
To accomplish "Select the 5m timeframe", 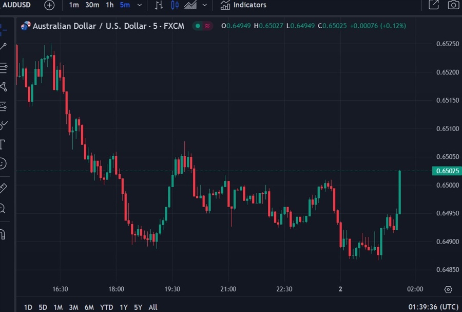I will [125, 5].
